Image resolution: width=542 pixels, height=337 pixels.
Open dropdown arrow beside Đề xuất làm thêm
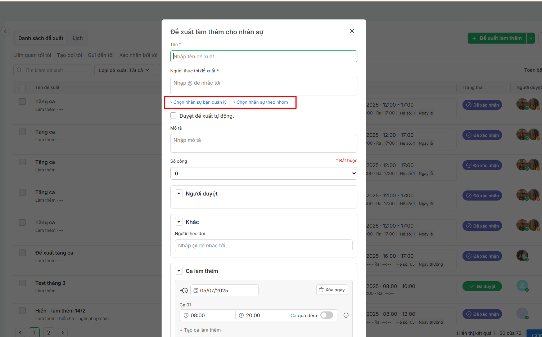point(530,38)
